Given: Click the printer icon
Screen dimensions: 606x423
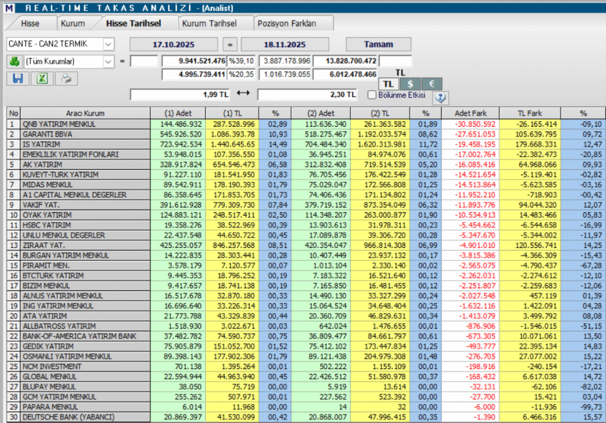Looking at the screenshot, I should pos(67,78).
